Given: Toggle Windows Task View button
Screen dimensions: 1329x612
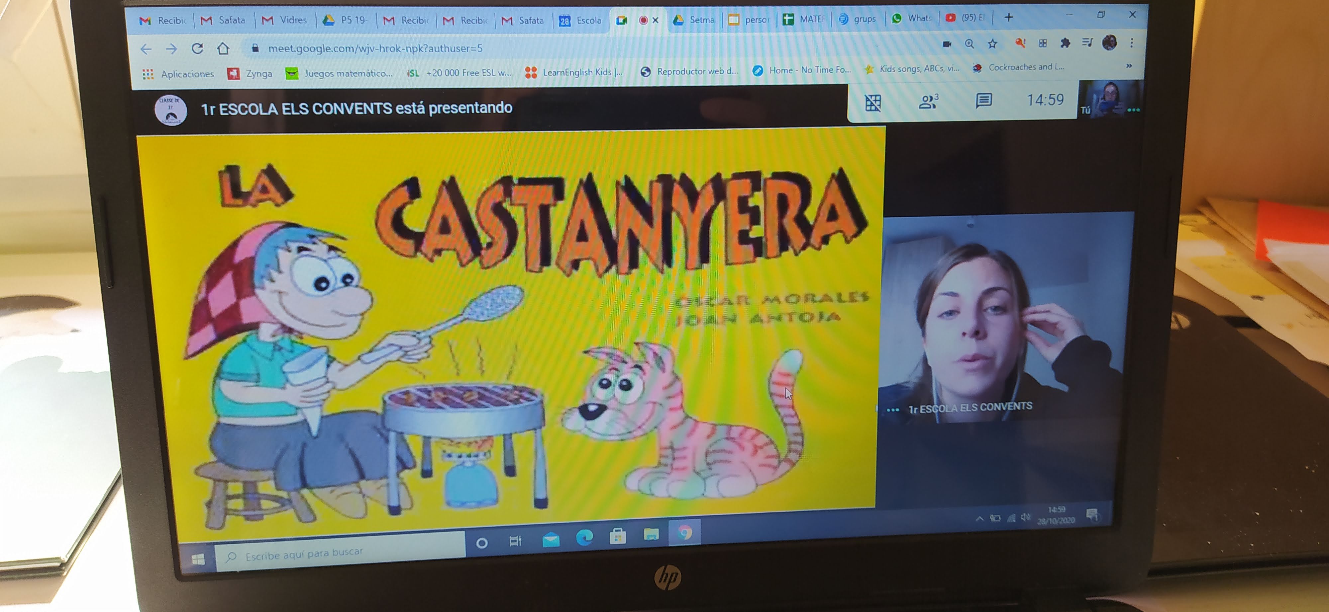Looking at the screenshot, I should [x=515, y=541].
